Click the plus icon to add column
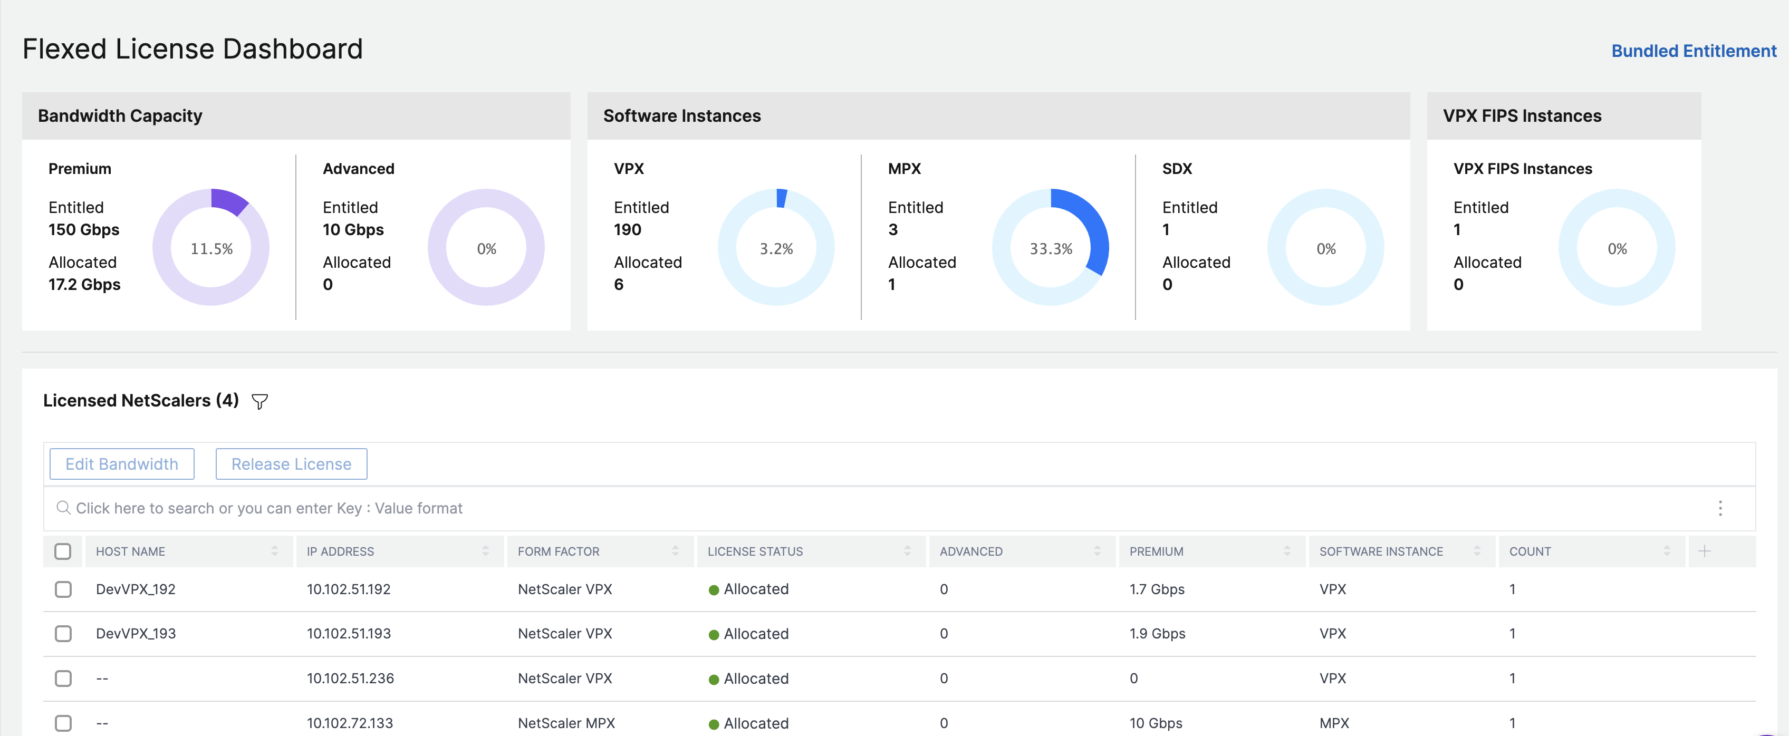 (x=1704, y=551)
